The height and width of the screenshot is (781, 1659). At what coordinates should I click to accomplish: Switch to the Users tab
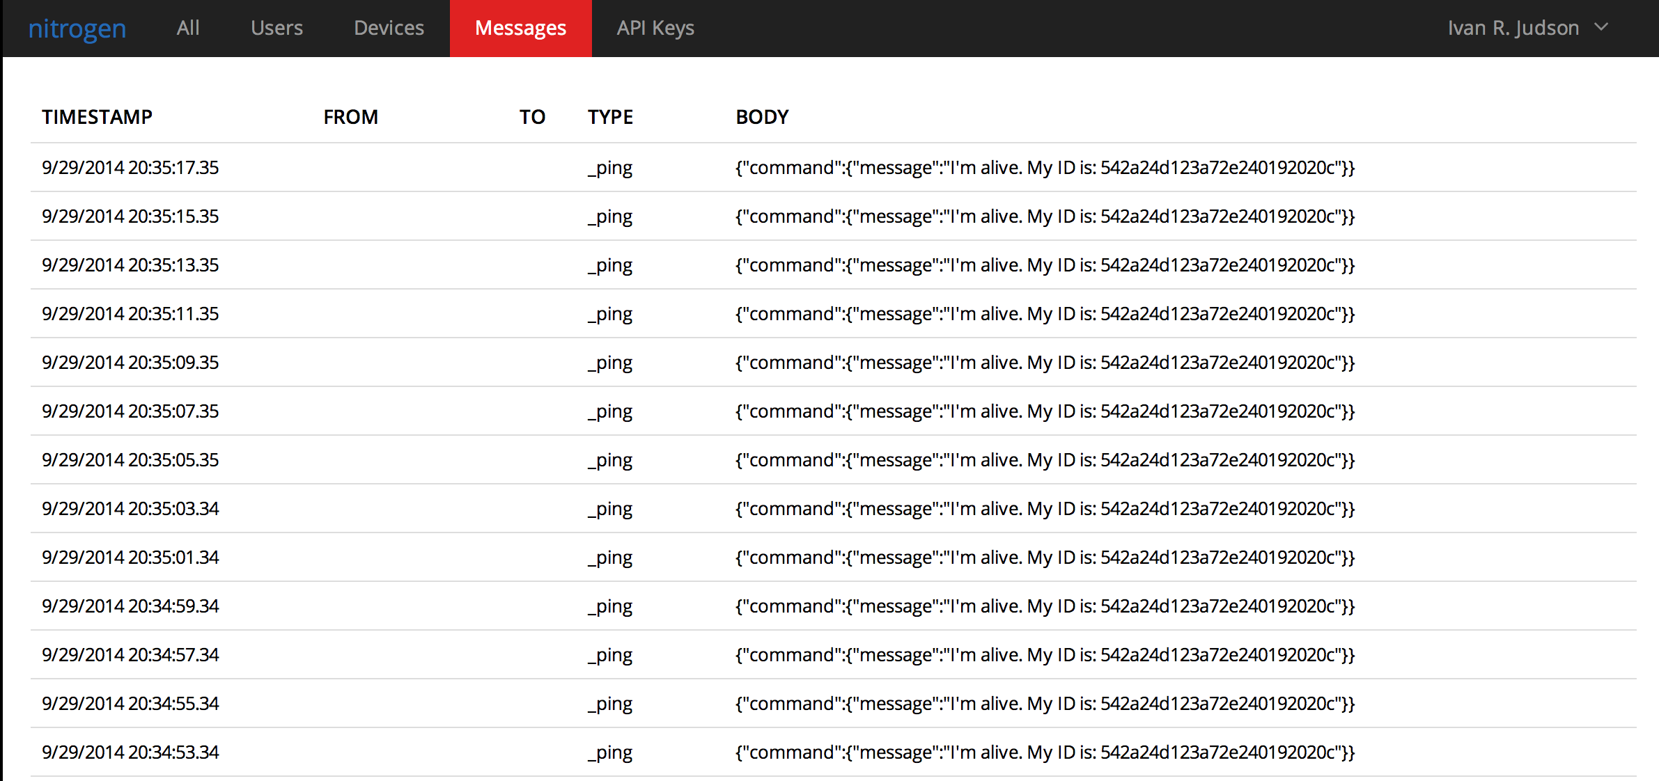(x=276, y=28)
